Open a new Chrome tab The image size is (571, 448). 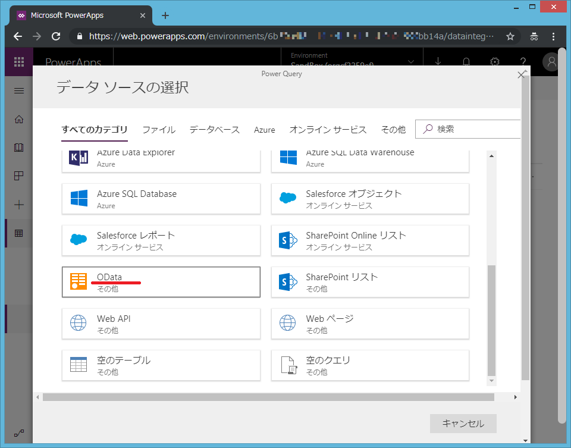(x=165, y=15)
